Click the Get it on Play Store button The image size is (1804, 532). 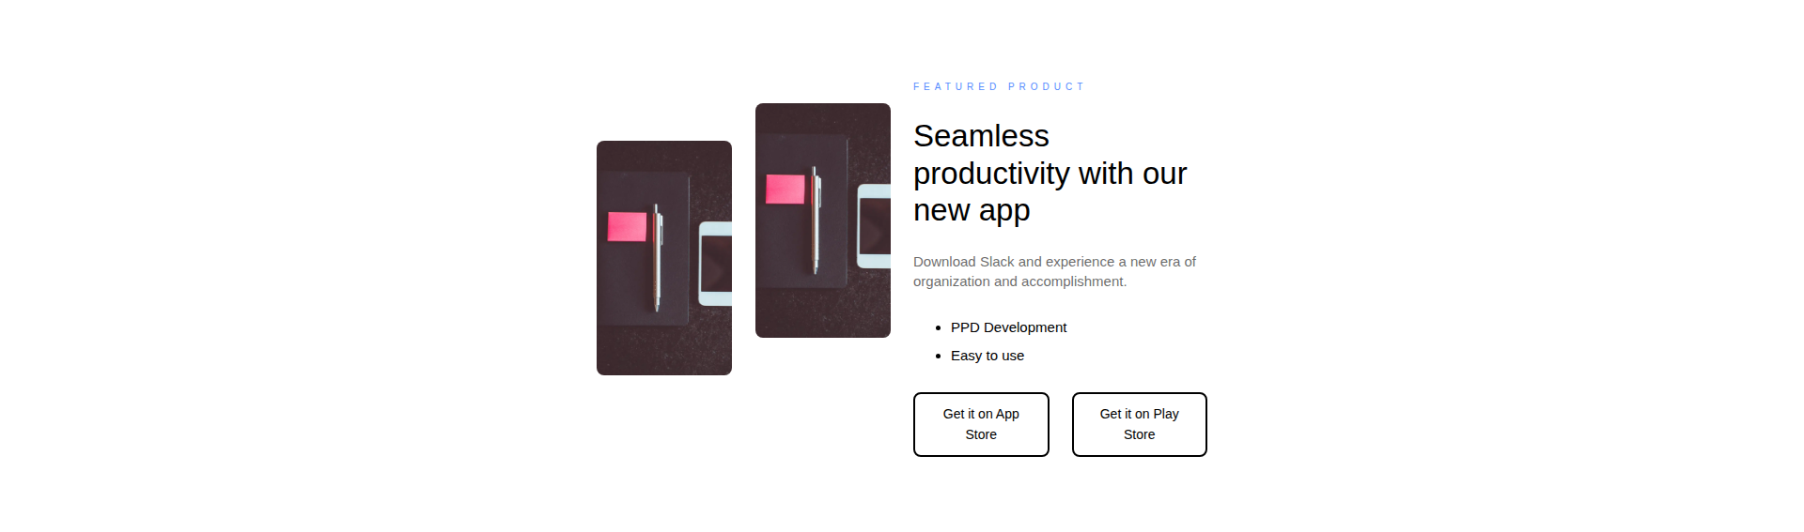tap(1140, 424)
